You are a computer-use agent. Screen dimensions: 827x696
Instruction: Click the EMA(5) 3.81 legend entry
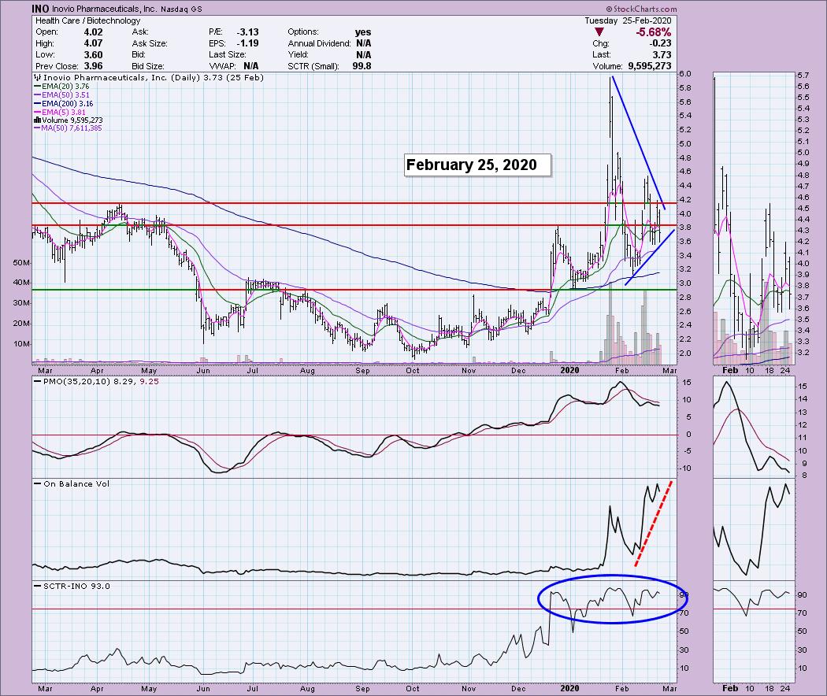(60, 112)
